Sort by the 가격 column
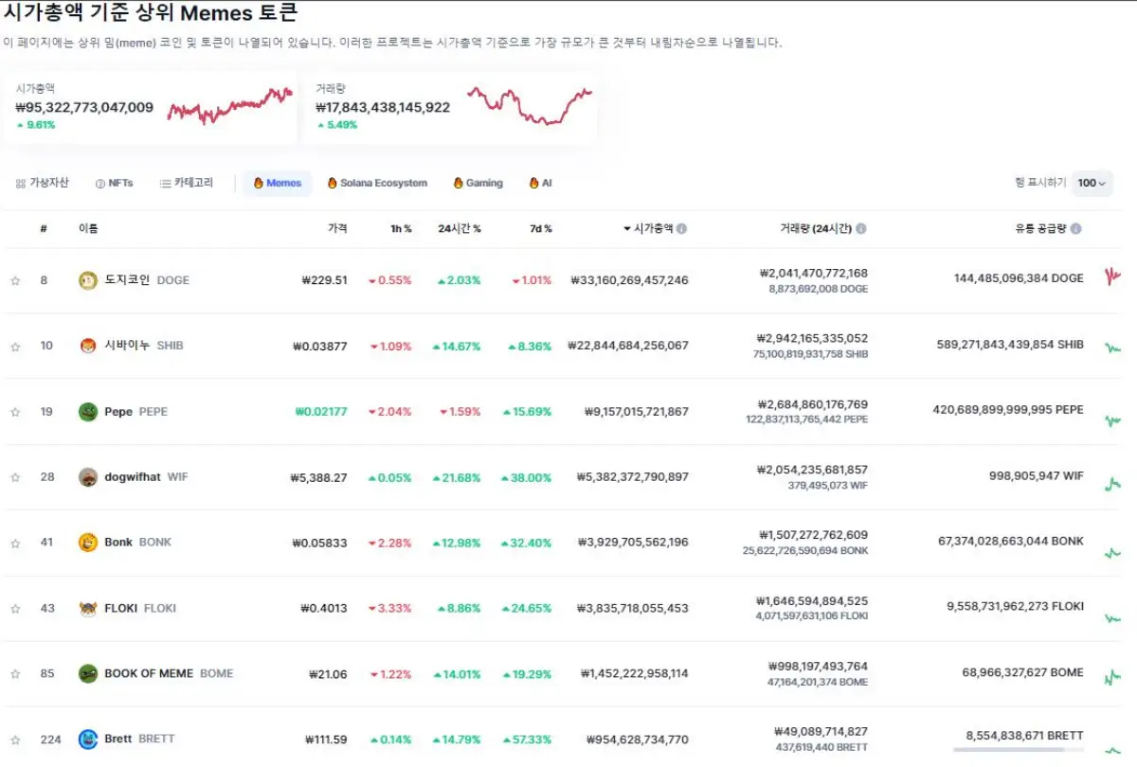Image resolution: width=1137 pixels, height=767 pixels. click(337, 229)
